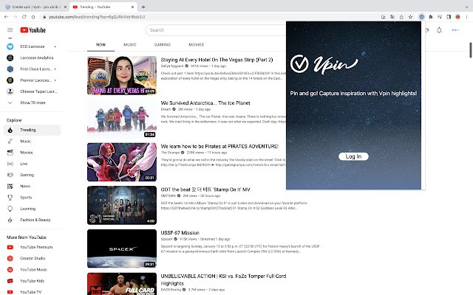
Task: Open KSI vs. FaZe Temper video title
Action: coord(223,280)
